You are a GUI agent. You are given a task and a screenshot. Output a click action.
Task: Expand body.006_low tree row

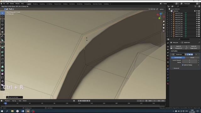[x=171, y=24]
